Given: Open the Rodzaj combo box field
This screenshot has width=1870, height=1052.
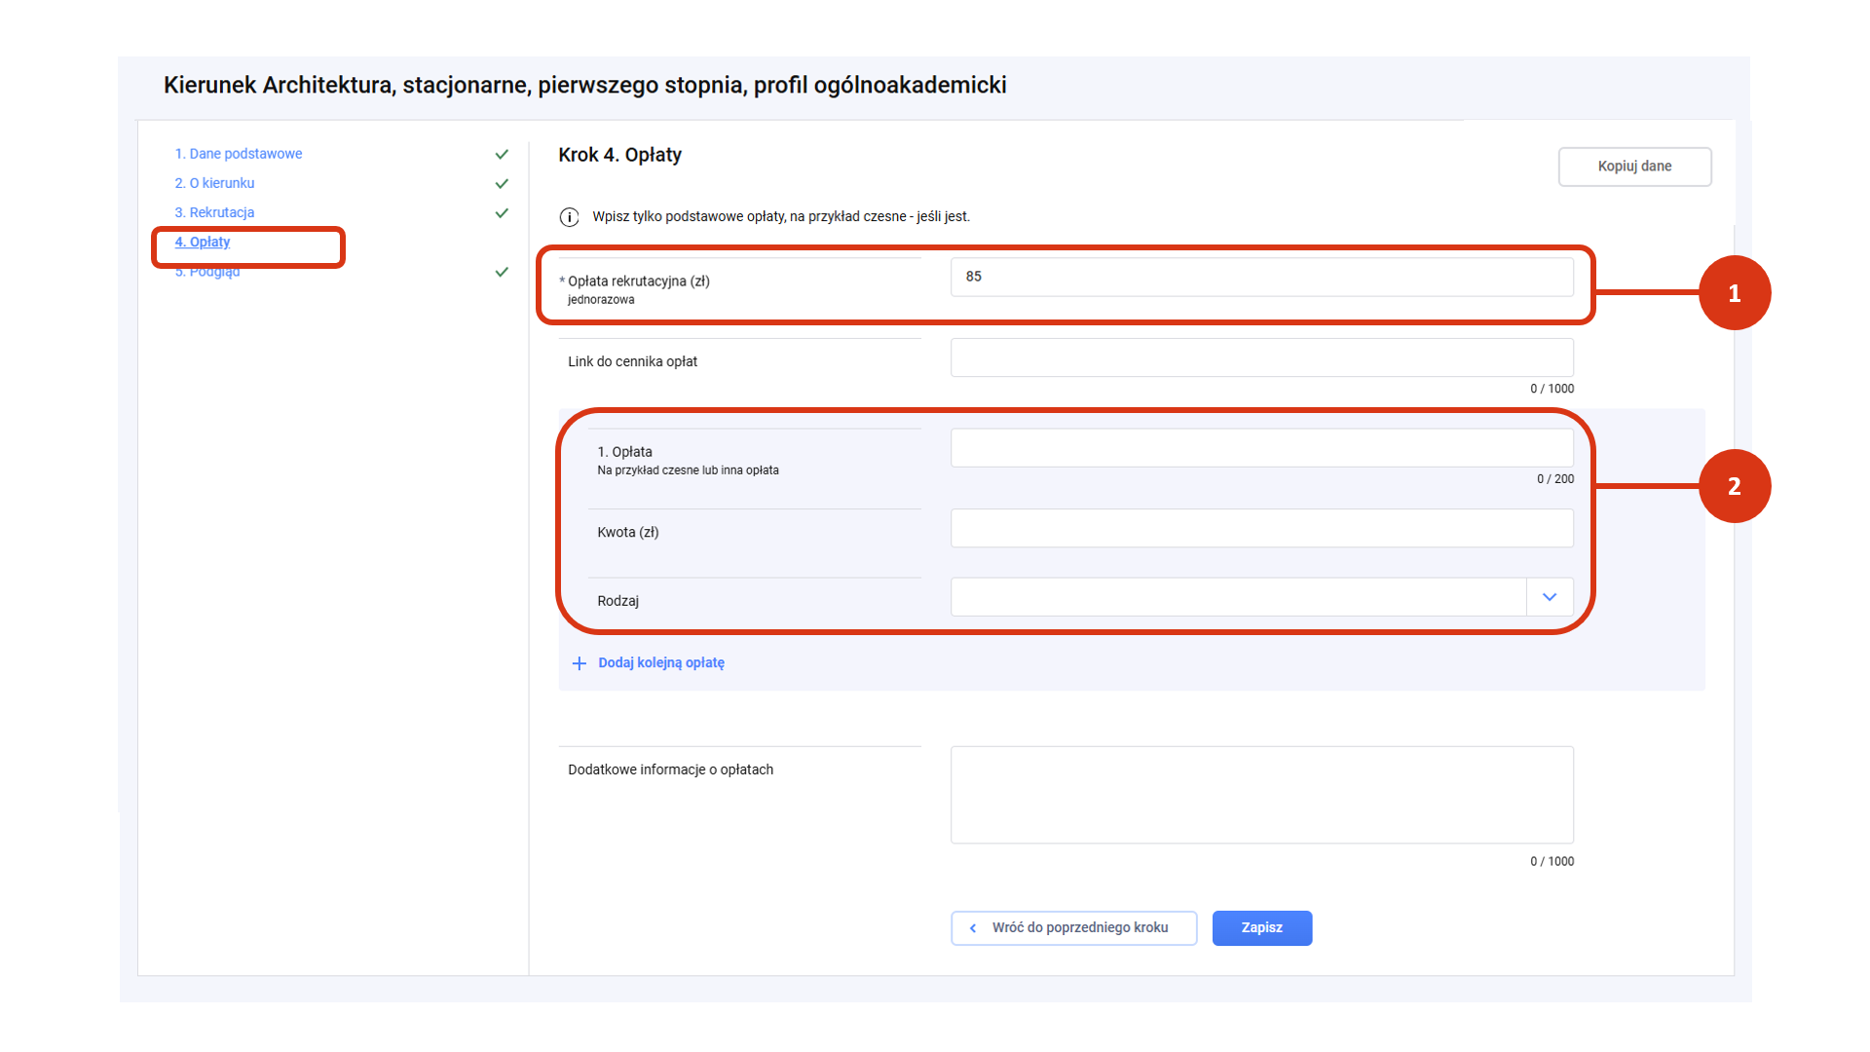Looking at the screenshot, I should 1237,597.
